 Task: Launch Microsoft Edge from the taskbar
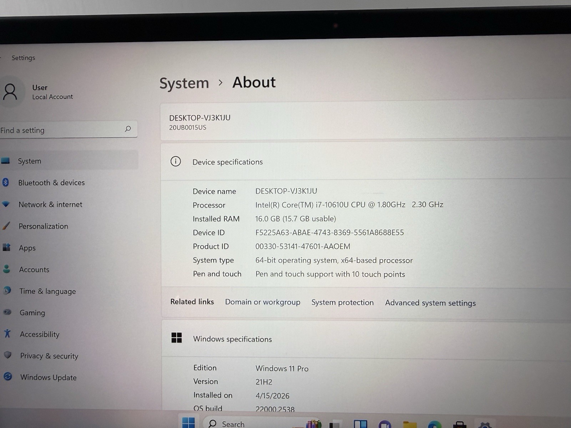pyautogui.click(x=435, y=424)
